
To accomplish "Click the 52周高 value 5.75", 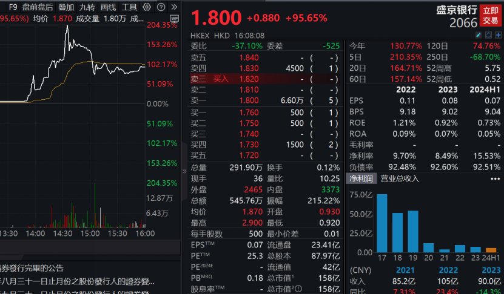I will pyautogui.click(x=492, y=68).
